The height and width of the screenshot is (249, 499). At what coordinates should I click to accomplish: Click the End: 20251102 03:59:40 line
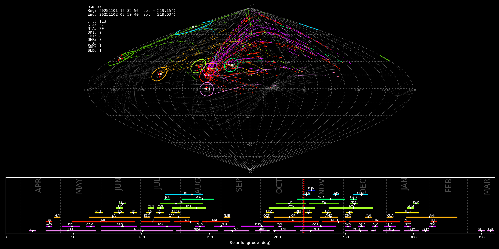point(132,14)
